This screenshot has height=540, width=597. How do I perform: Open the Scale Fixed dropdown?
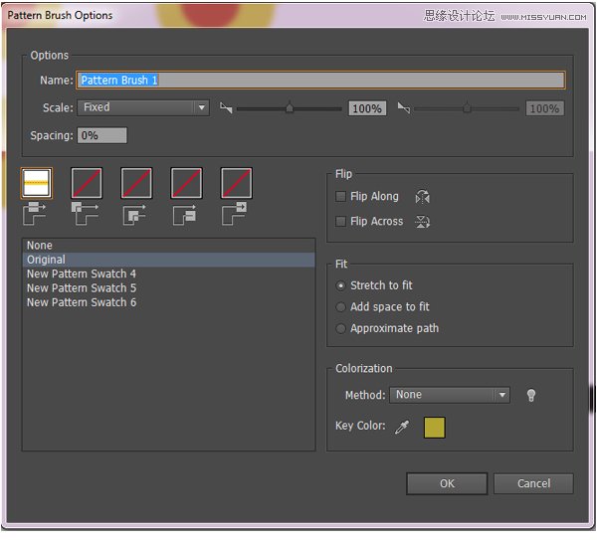click(x=143, y=107)
